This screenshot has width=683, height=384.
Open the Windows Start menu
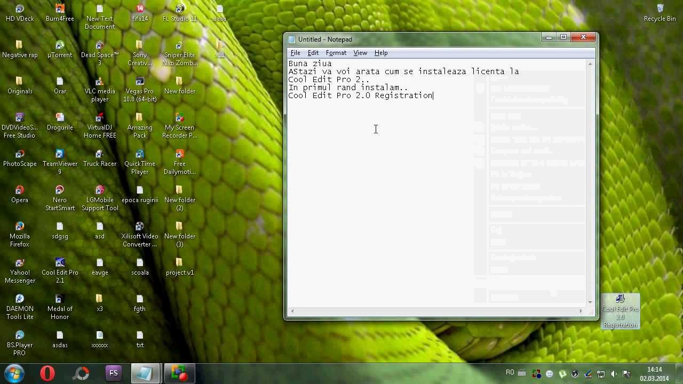pyautogui.click(x=14, y=373)
